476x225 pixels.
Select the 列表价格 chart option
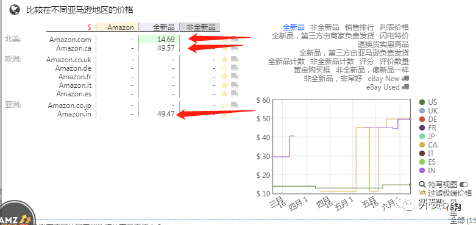click(394, 27)
